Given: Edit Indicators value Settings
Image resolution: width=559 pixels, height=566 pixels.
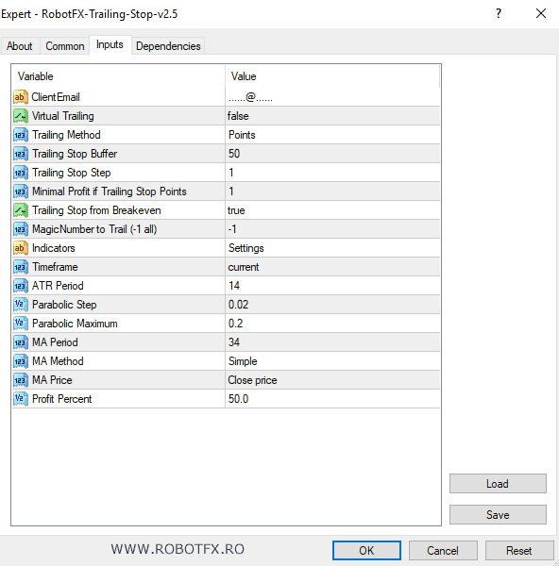Looking at the screenshot, I should 332,248.
